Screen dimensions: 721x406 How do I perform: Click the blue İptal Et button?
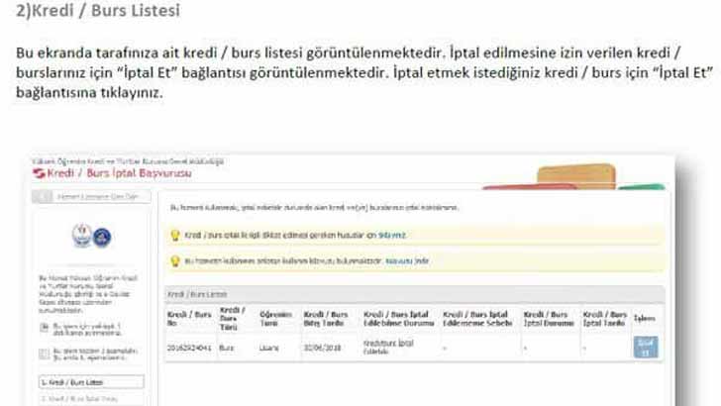point(646,348)
